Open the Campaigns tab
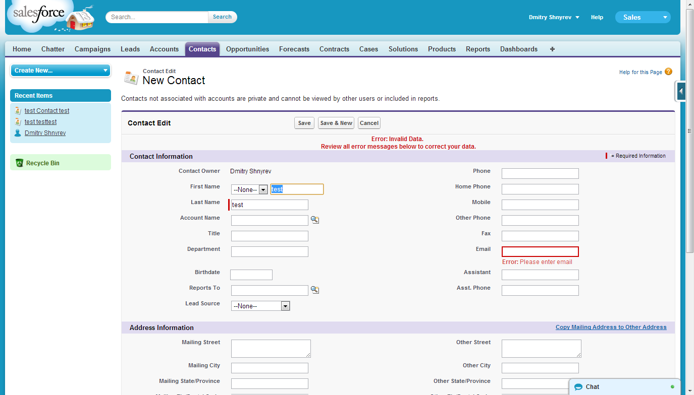 tap(92, 49)
